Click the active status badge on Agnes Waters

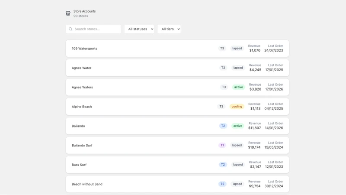click(239, 87)
